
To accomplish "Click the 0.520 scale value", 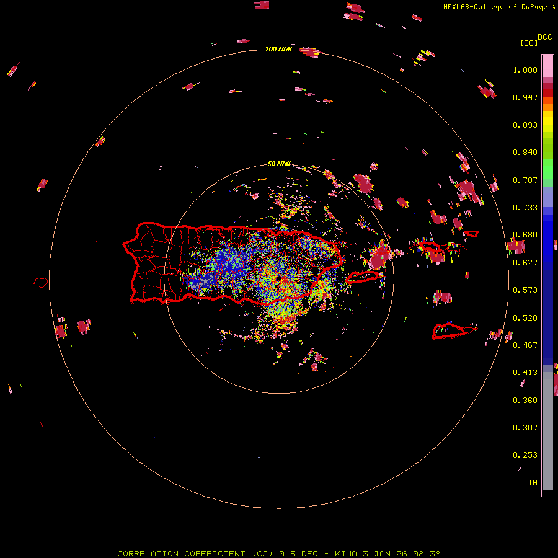I will click(x=525, y=318).
